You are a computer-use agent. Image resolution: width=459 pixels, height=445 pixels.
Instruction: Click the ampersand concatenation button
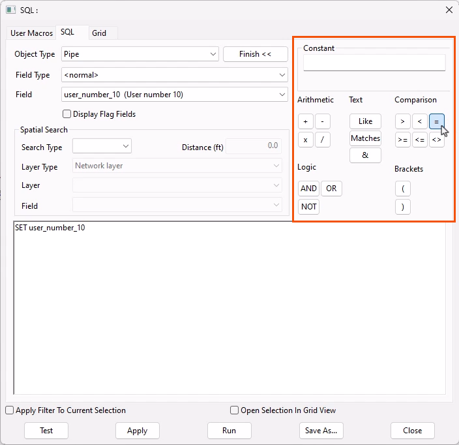[x=365, y=155]
